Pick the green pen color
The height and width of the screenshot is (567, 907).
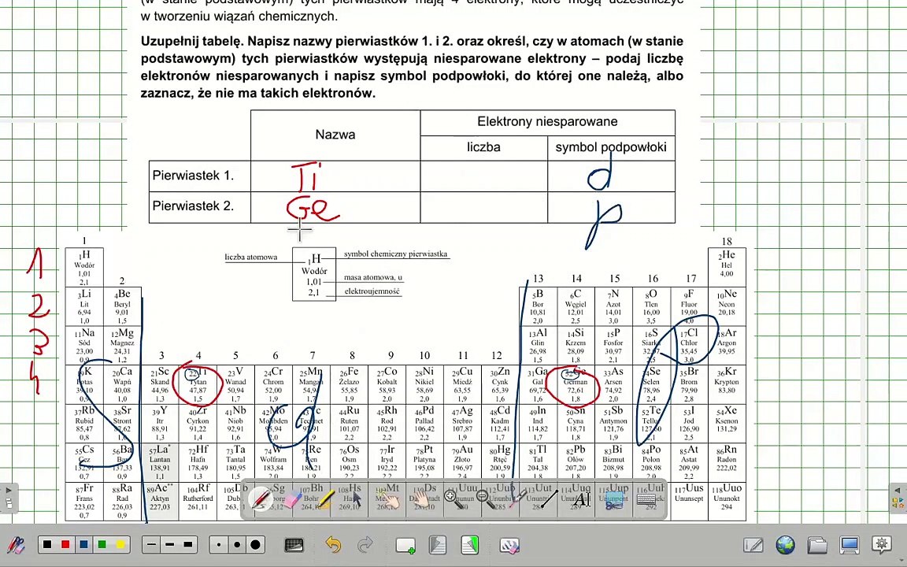tap(102, 544)
